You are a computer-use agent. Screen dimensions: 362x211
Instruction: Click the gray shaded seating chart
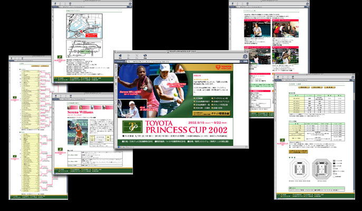(x=322, y=169)
